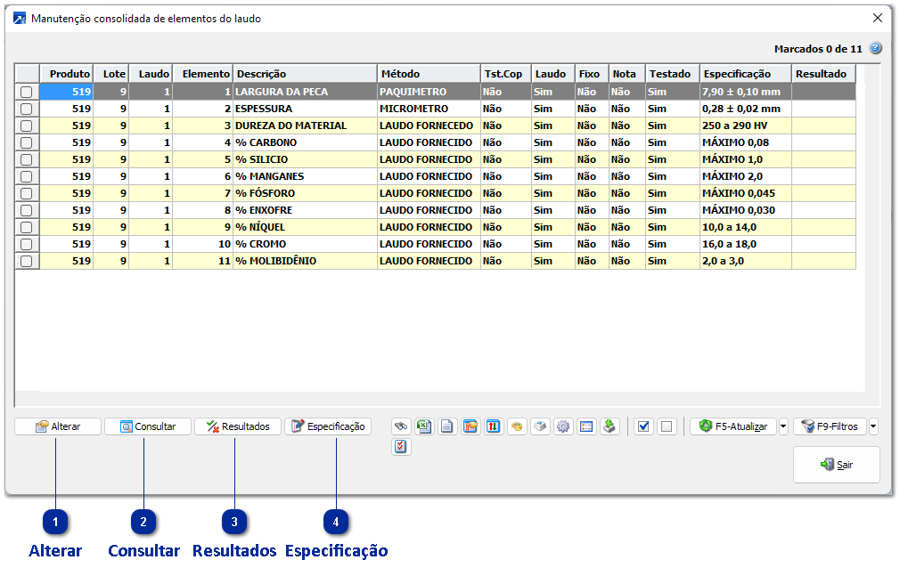The image size is (900, 576).
Task: Select the % MOLIBIDÊNIO row checkbox
Action: [27, 261]
